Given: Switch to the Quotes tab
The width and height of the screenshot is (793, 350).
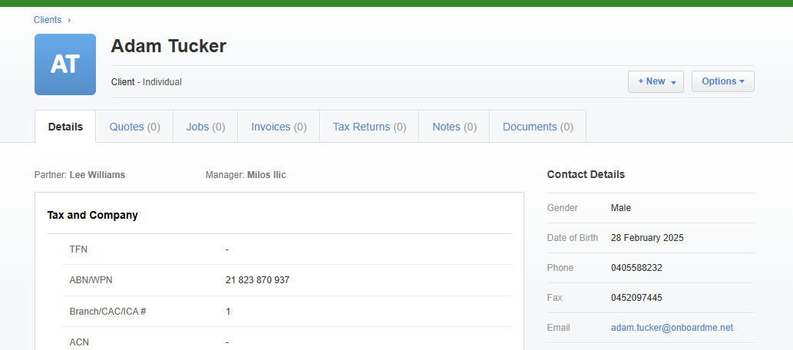Looking at the screenshot, I should 134,127.
